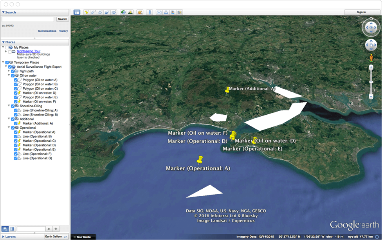Open the planet switcher (Saturn icon)

pos(140,12)
